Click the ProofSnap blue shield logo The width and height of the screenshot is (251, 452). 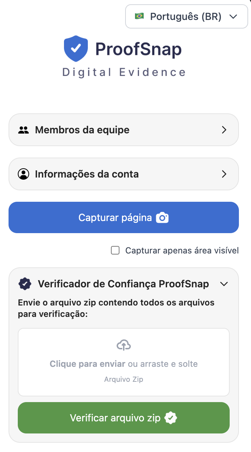pos(75,48)
